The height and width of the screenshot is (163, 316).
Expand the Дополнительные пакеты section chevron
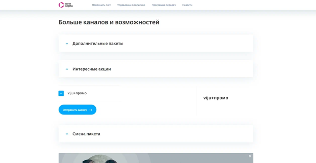67,44
